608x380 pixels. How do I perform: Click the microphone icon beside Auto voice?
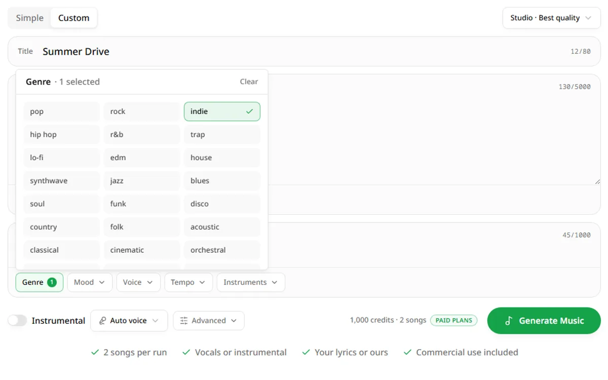click(102, 321)
